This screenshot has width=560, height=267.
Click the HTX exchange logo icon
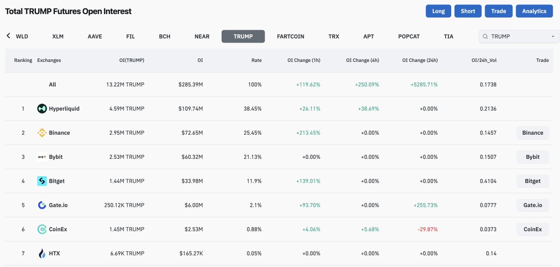tap(42, 253)
